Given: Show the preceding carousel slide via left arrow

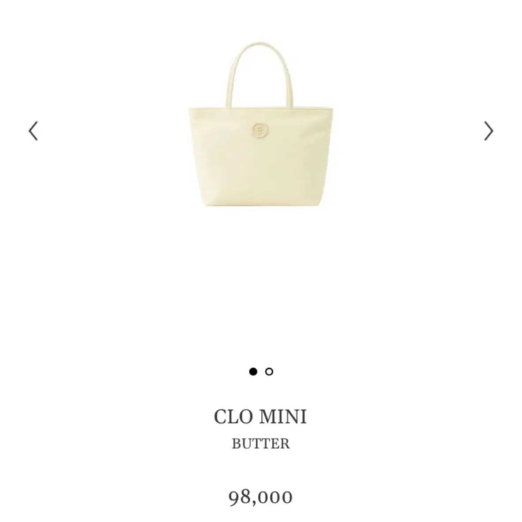Looking at the screenshot, I should tap(33, 131).
